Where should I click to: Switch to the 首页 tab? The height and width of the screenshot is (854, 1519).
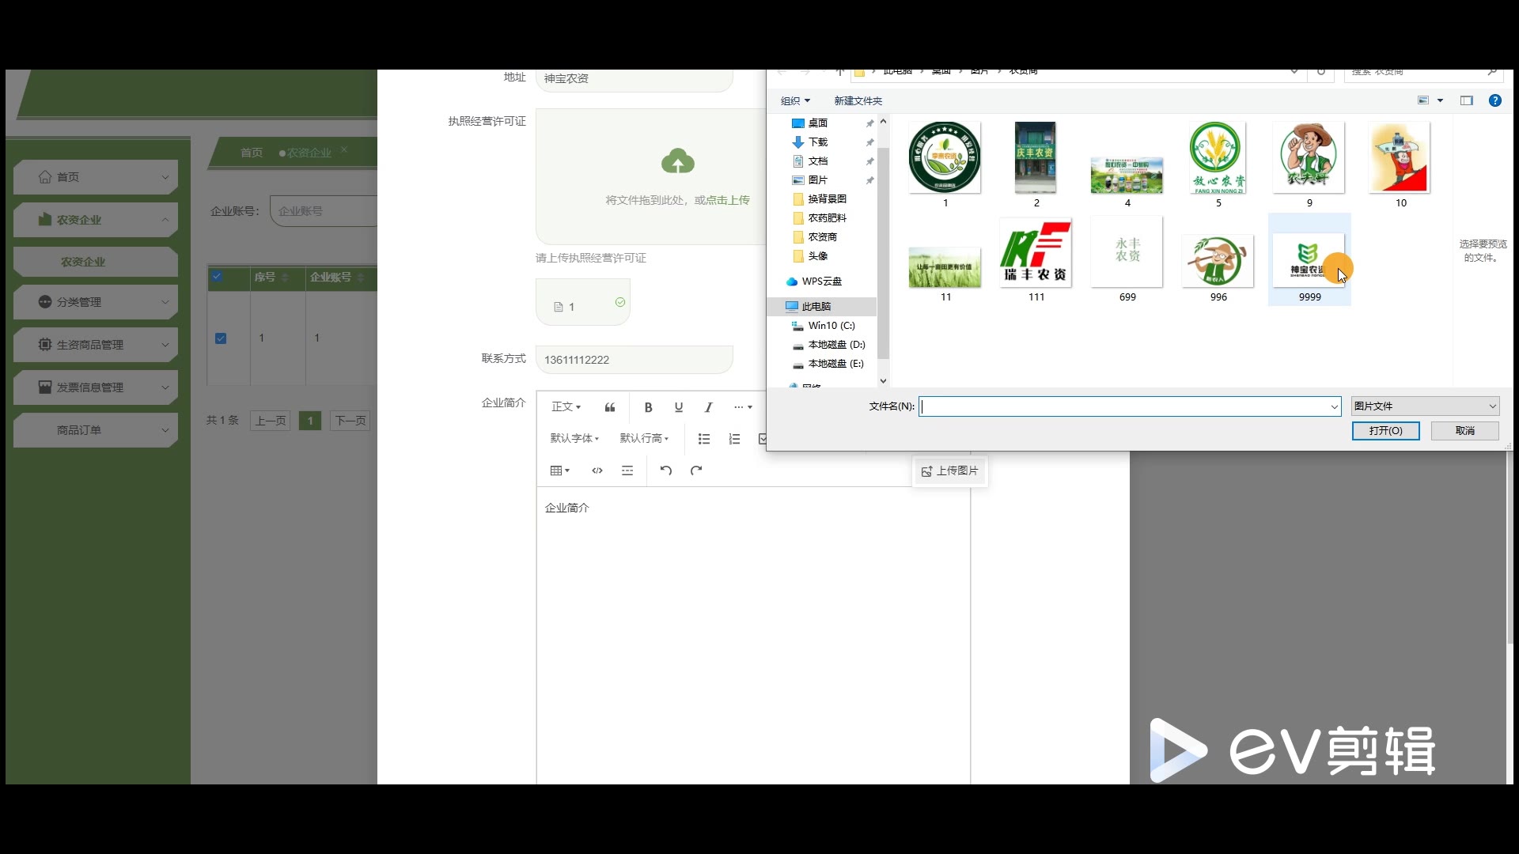pyautogui.click(x=252, y=153)
